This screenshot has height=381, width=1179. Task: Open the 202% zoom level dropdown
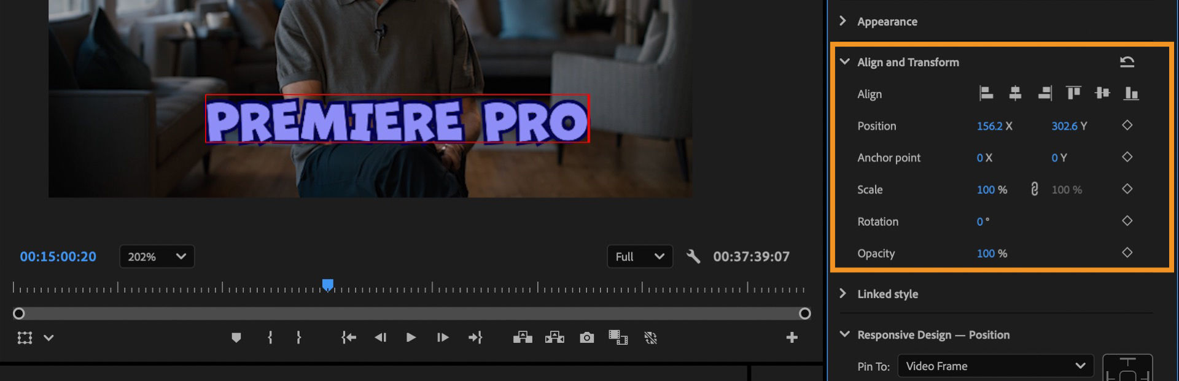click(x=157, y=256)
